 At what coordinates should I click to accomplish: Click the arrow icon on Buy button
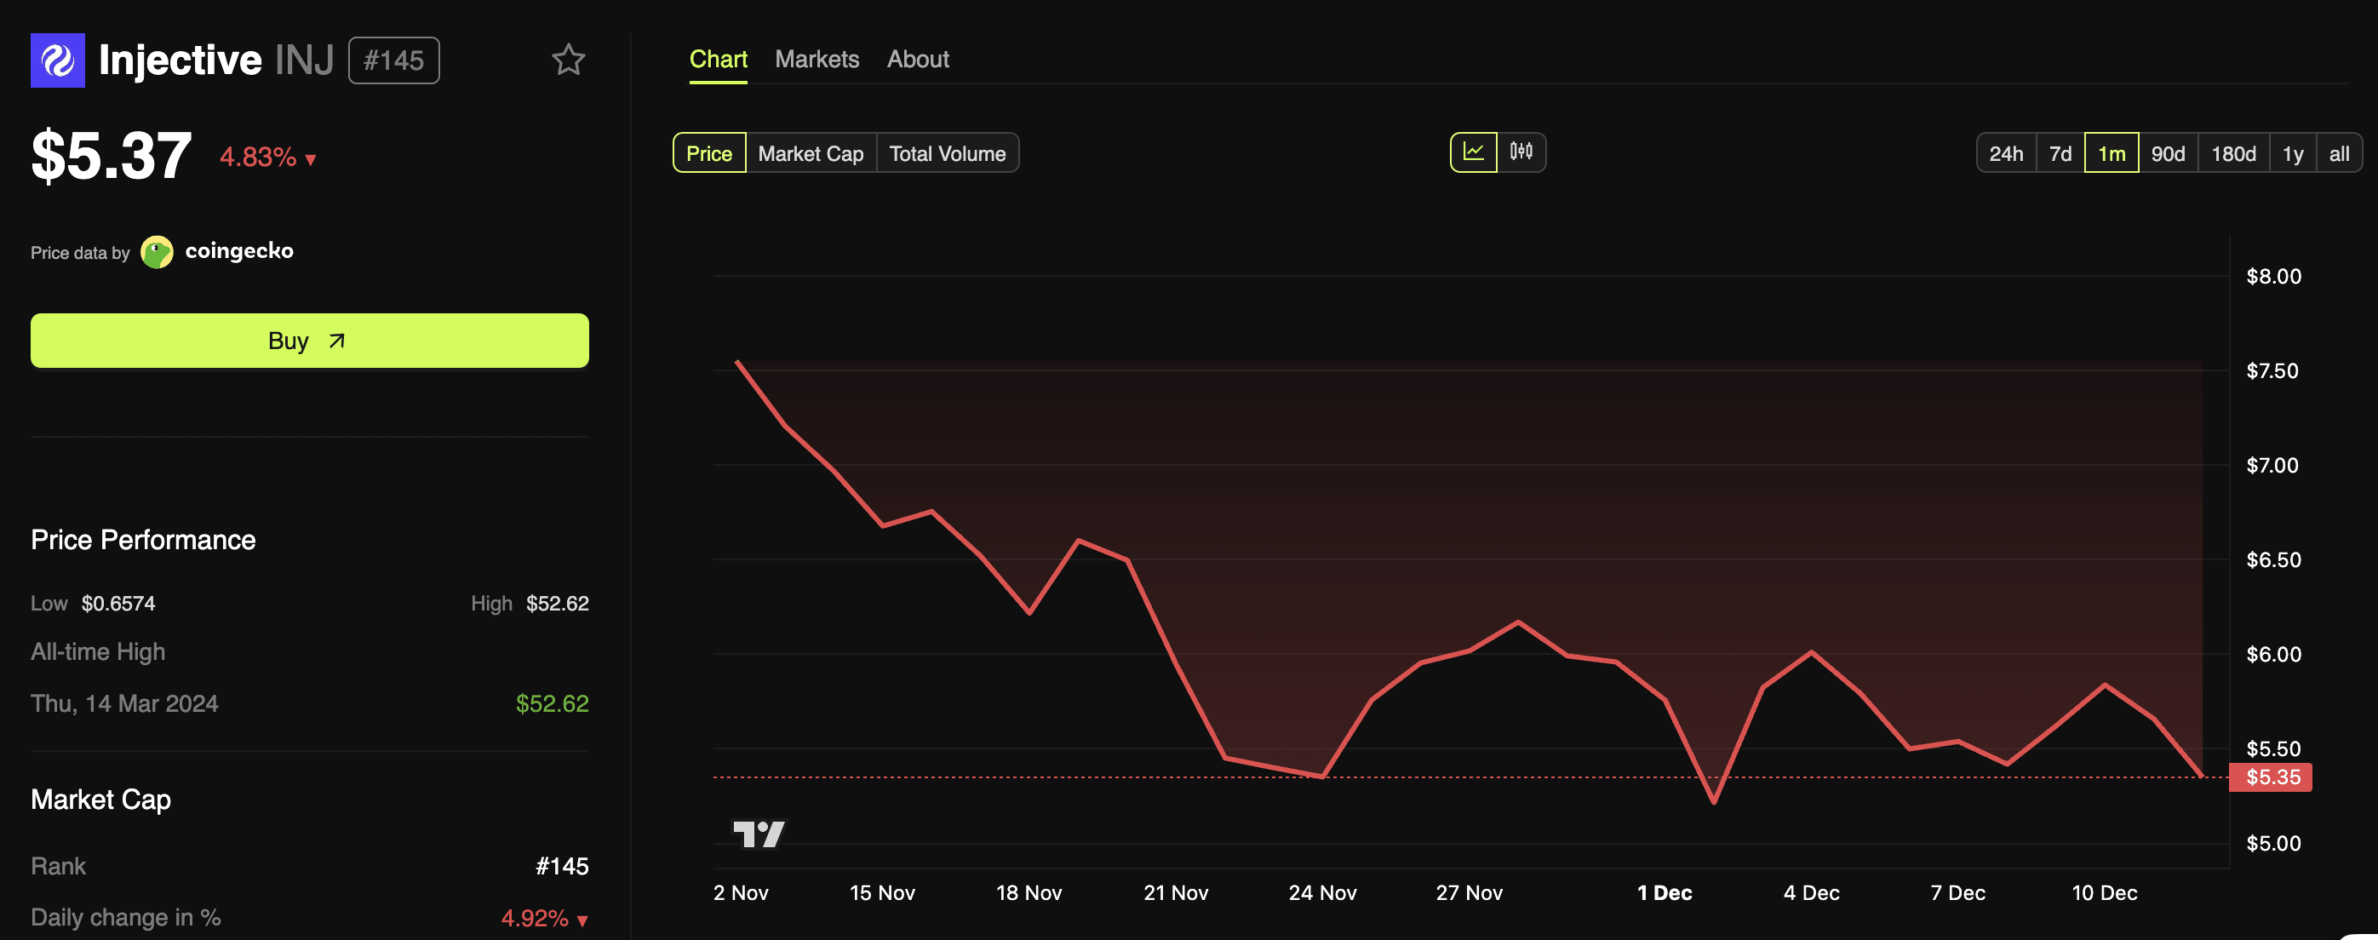pyautogui.click(x=337, y=341)
